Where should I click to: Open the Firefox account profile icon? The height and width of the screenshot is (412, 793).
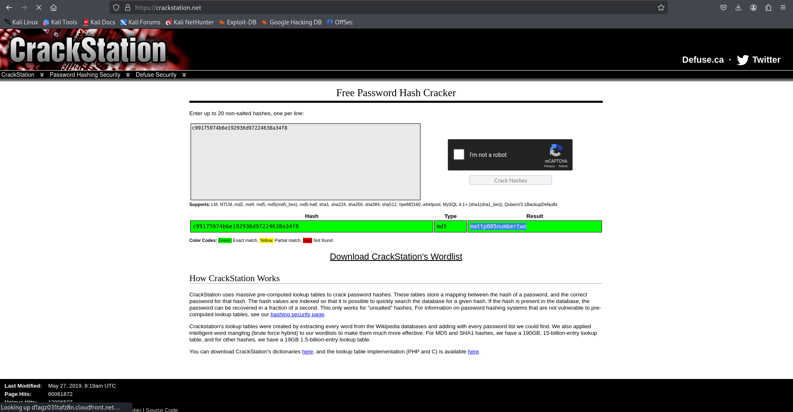[753, 7]
